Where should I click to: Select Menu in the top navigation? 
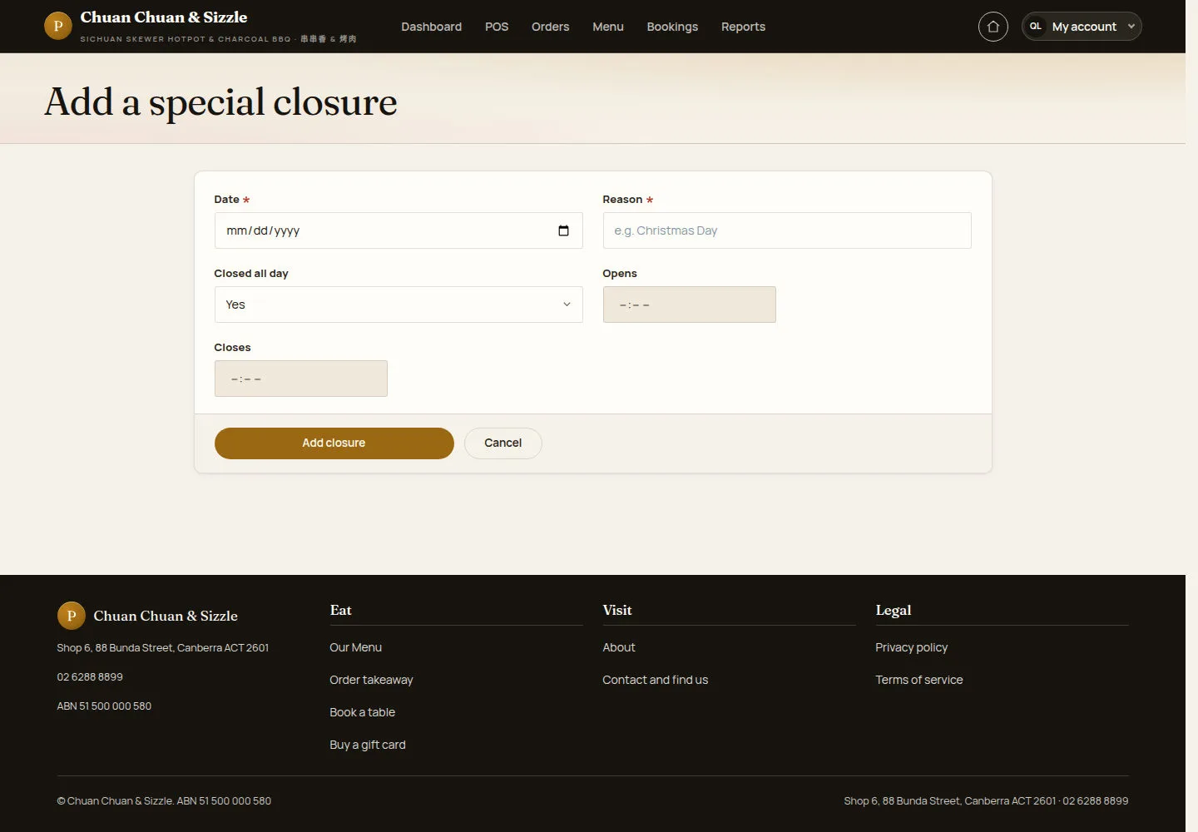[x=608, y=27]
